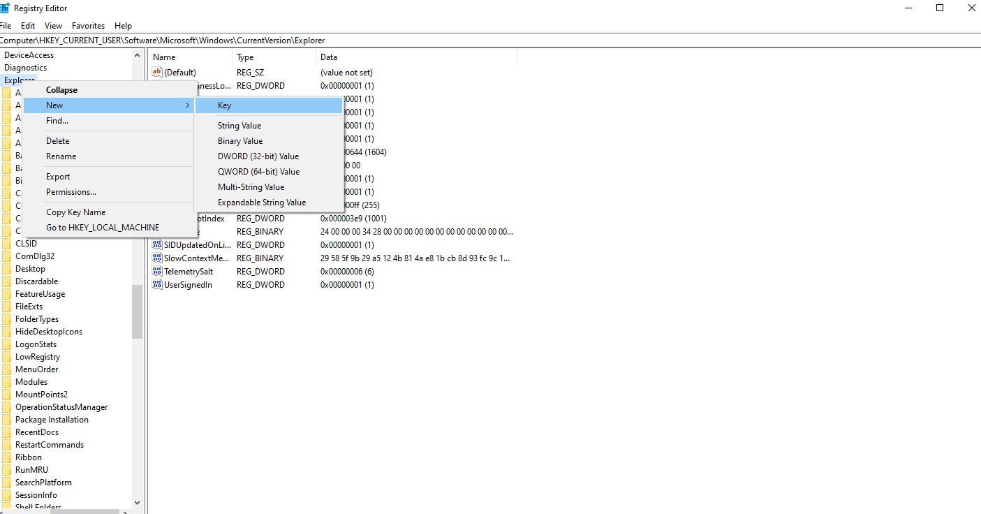Screen dimensions: 981x514
Task: Click the DWORD icon beside SIDUpdatedOnLi
Action: (x=156, y=244)
